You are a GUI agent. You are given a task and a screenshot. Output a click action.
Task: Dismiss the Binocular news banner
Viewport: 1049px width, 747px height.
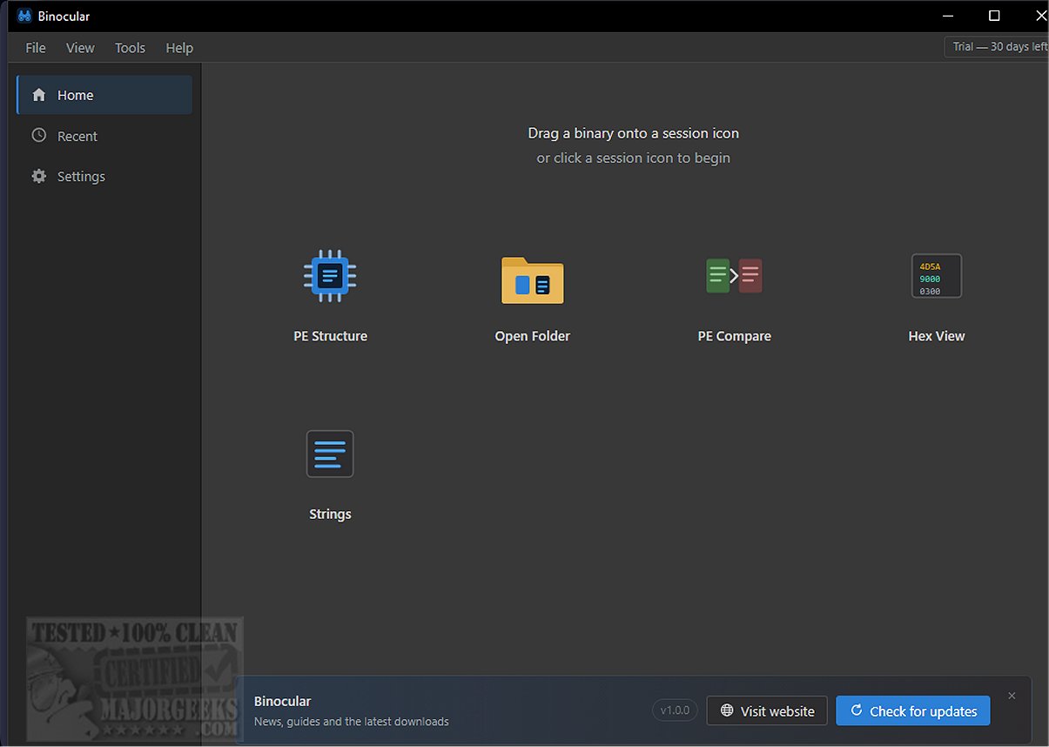click(x=1012, y=696)
